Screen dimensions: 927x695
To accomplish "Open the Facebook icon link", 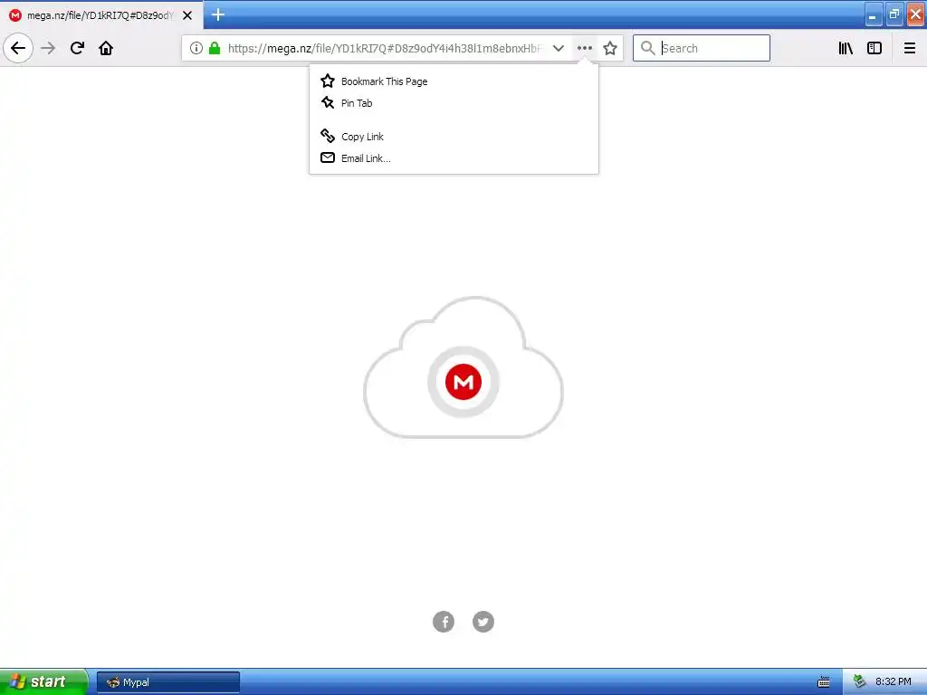I will [444, 622].
